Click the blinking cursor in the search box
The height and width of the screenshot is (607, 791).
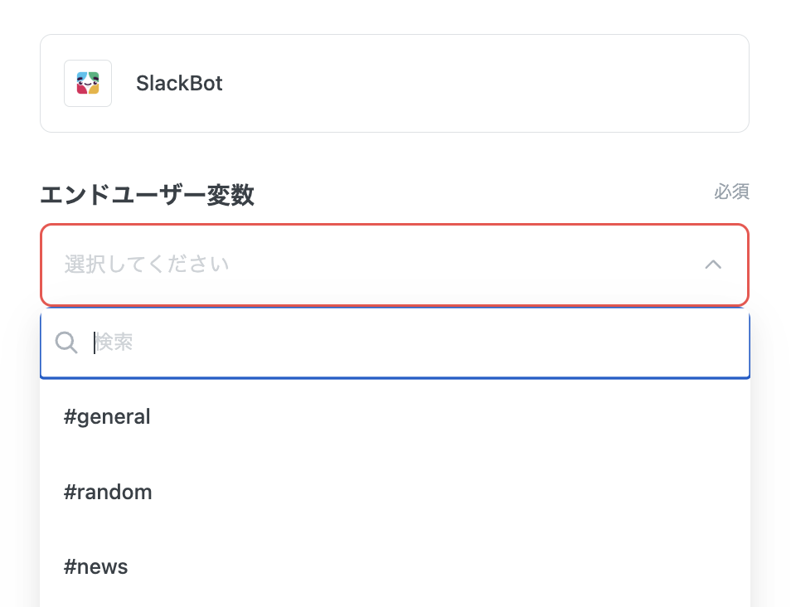(x=95, y=342)
